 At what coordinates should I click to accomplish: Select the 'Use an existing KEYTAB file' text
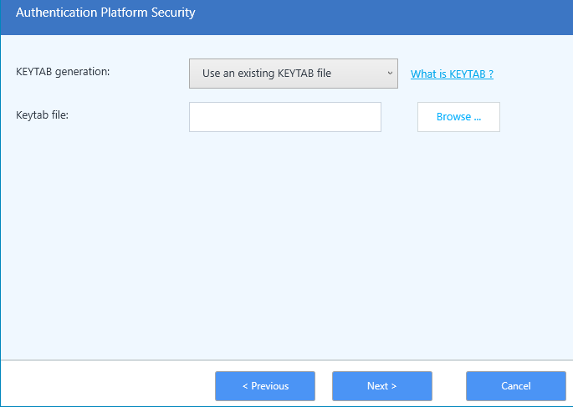[267, 74]
